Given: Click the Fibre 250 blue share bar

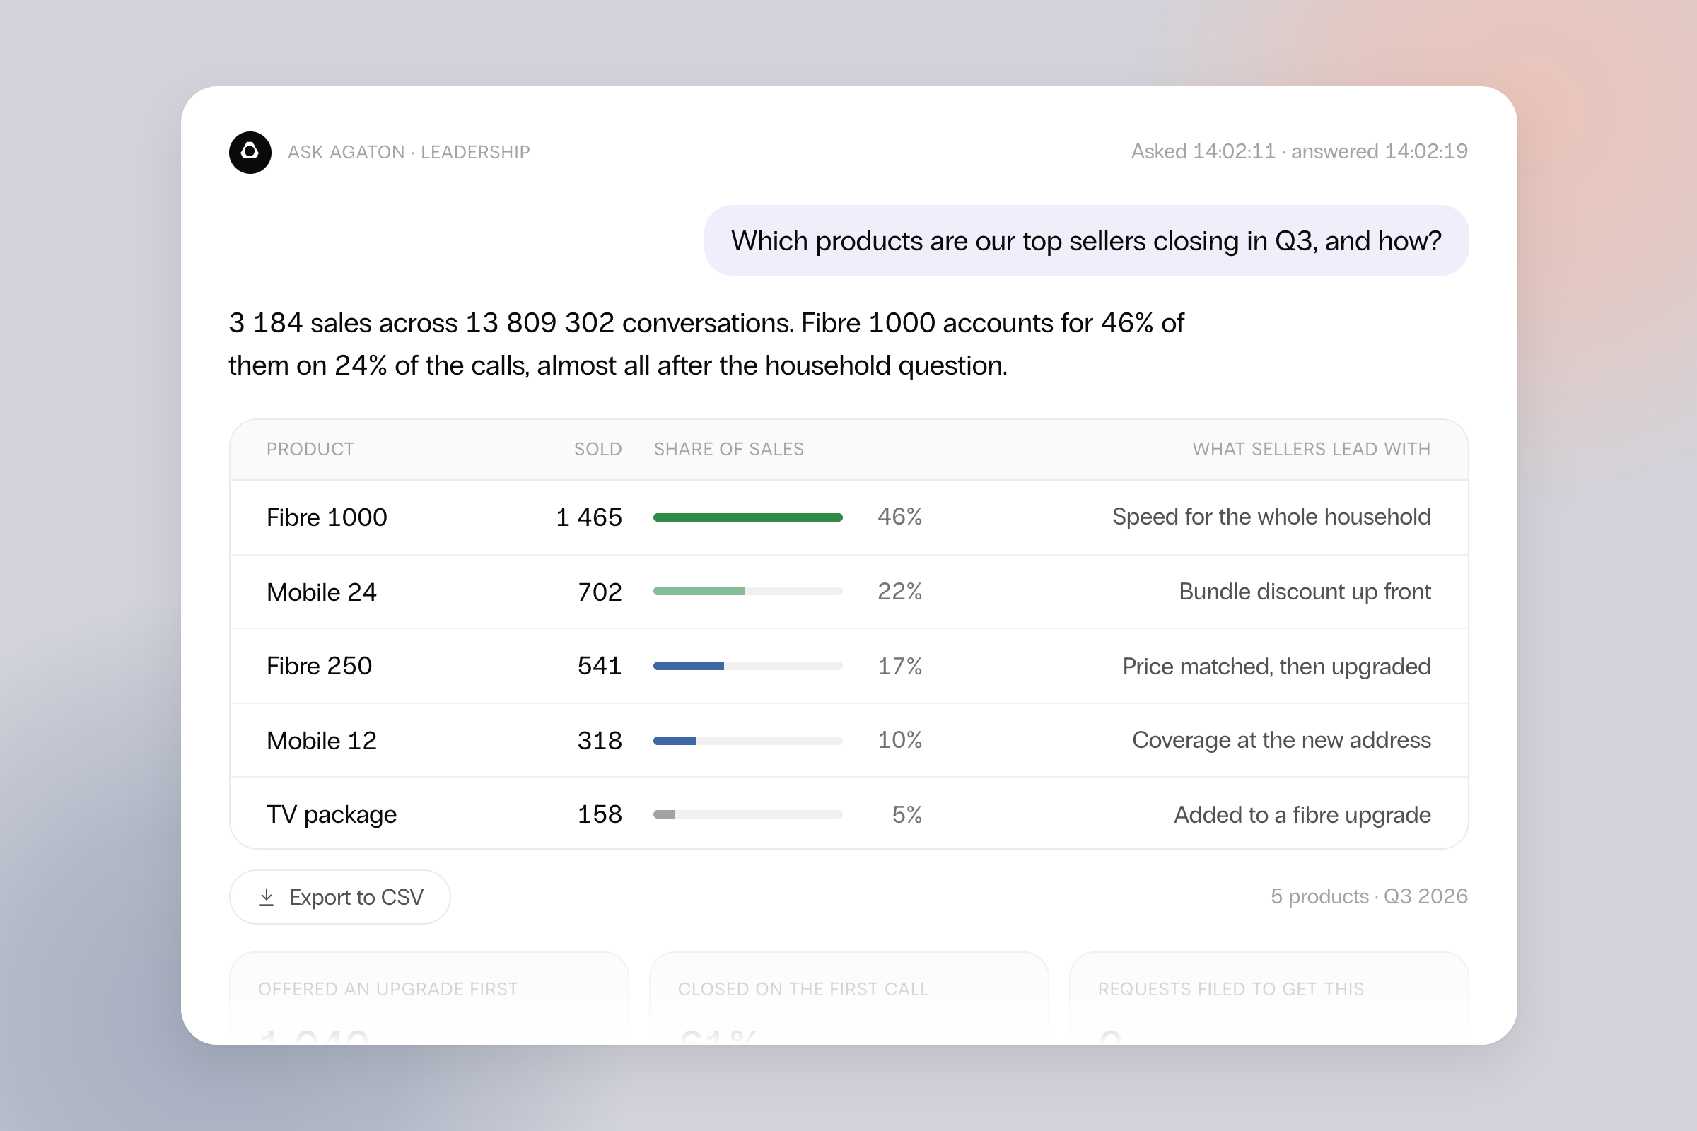Looking at the screenshot, I should 688,666.
